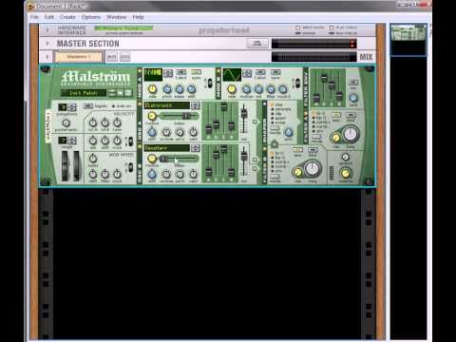Click the Filter Env amt knob
Viewport: 456px width, 342px height.
(353, 98)
